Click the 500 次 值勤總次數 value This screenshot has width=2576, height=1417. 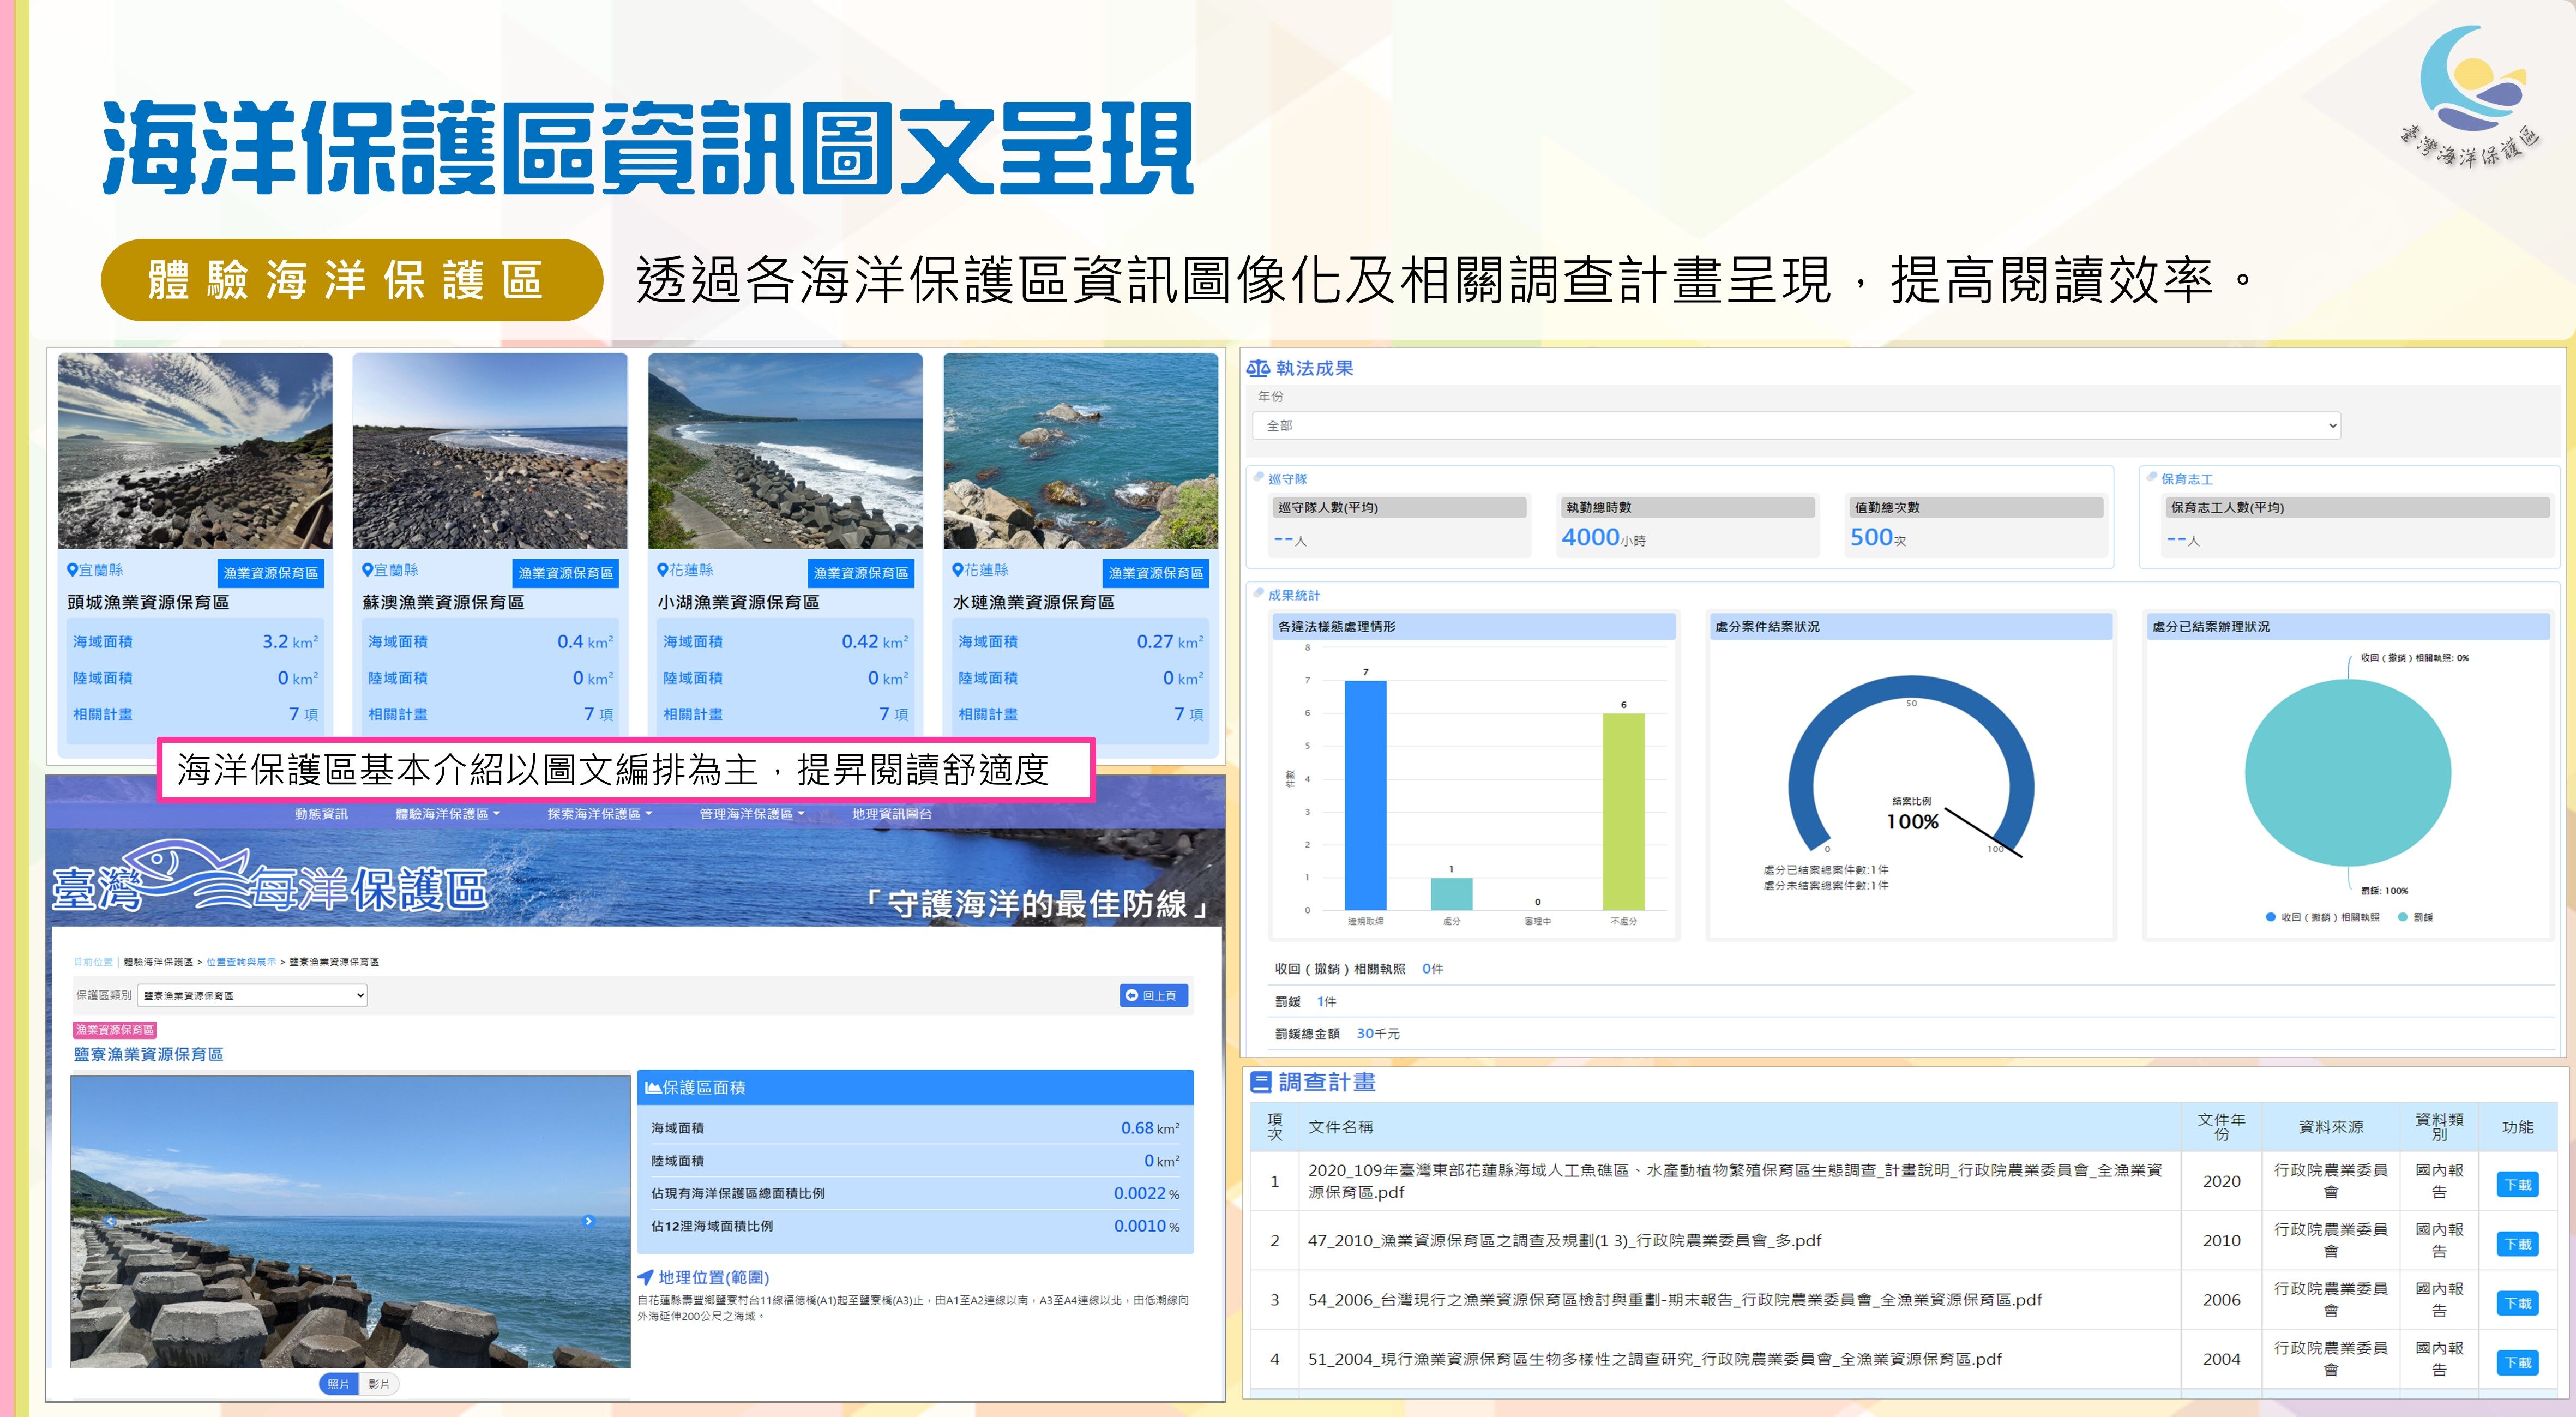pos(1878,538)
